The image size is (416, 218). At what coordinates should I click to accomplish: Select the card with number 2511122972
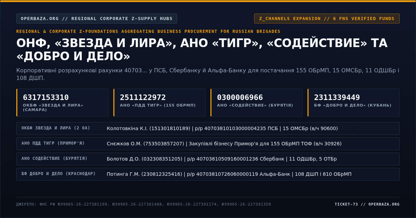(159, 102)
